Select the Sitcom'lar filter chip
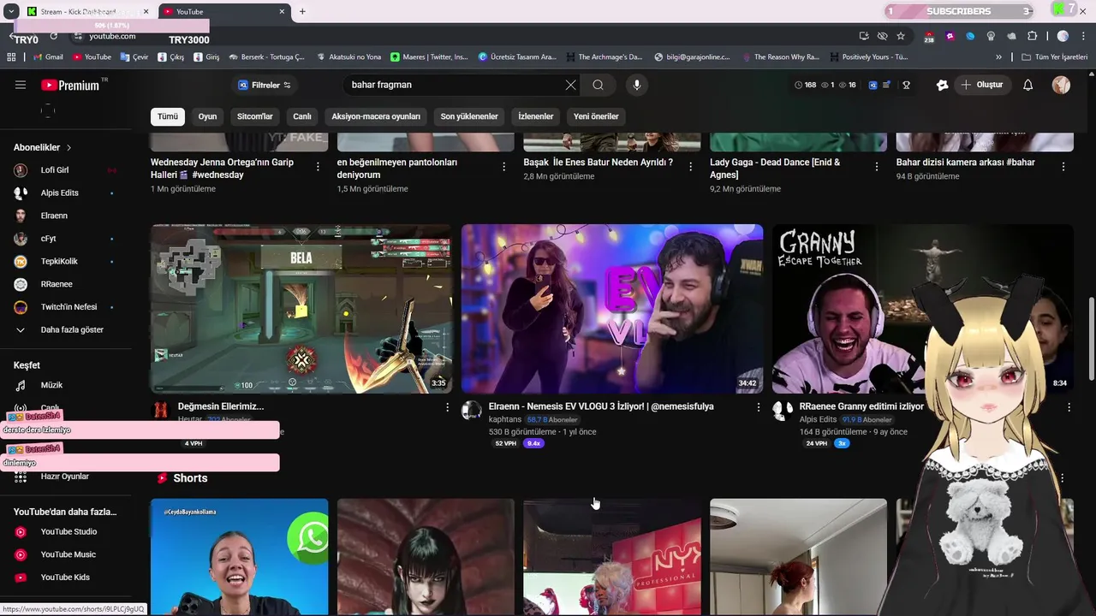Image resolution: width=1096 pixels, height=616 pixels. point(255,116)
